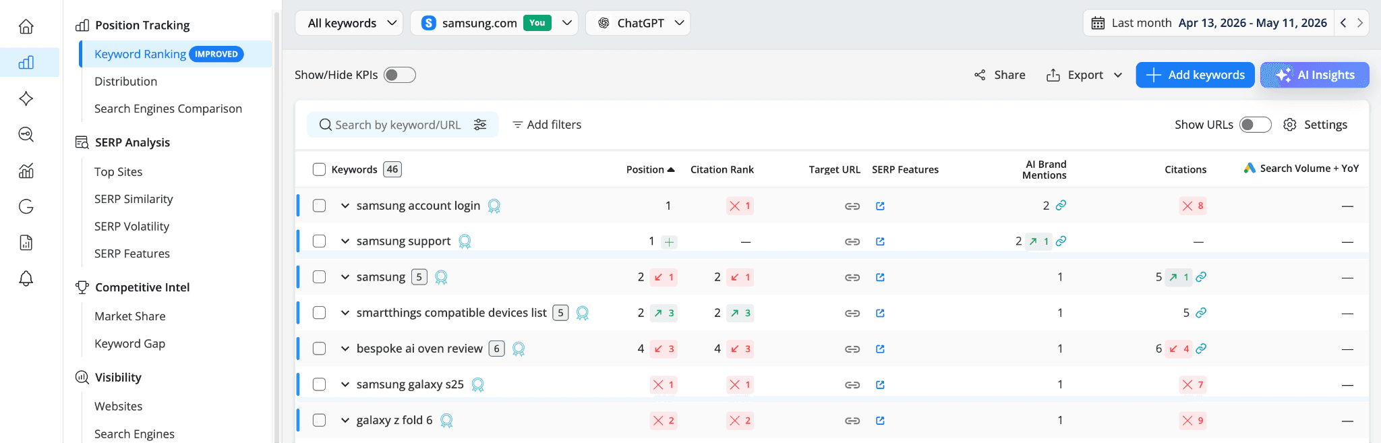
Task: Click the calendar icon in date range
Action: [x=1098, y=23]
